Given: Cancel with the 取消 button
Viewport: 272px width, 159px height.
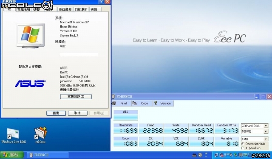Looking at the screenshot, I should pyautogui.click(x=77, y=113).
